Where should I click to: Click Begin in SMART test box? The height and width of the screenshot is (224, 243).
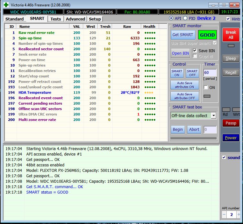[x=178, y=129]
